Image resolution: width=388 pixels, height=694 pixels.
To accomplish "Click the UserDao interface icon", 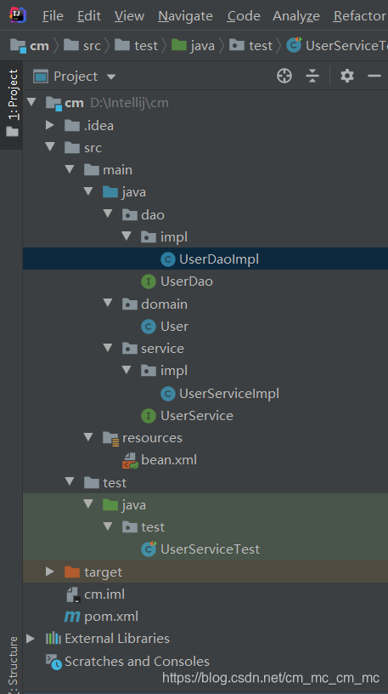I will click(148, 282).
